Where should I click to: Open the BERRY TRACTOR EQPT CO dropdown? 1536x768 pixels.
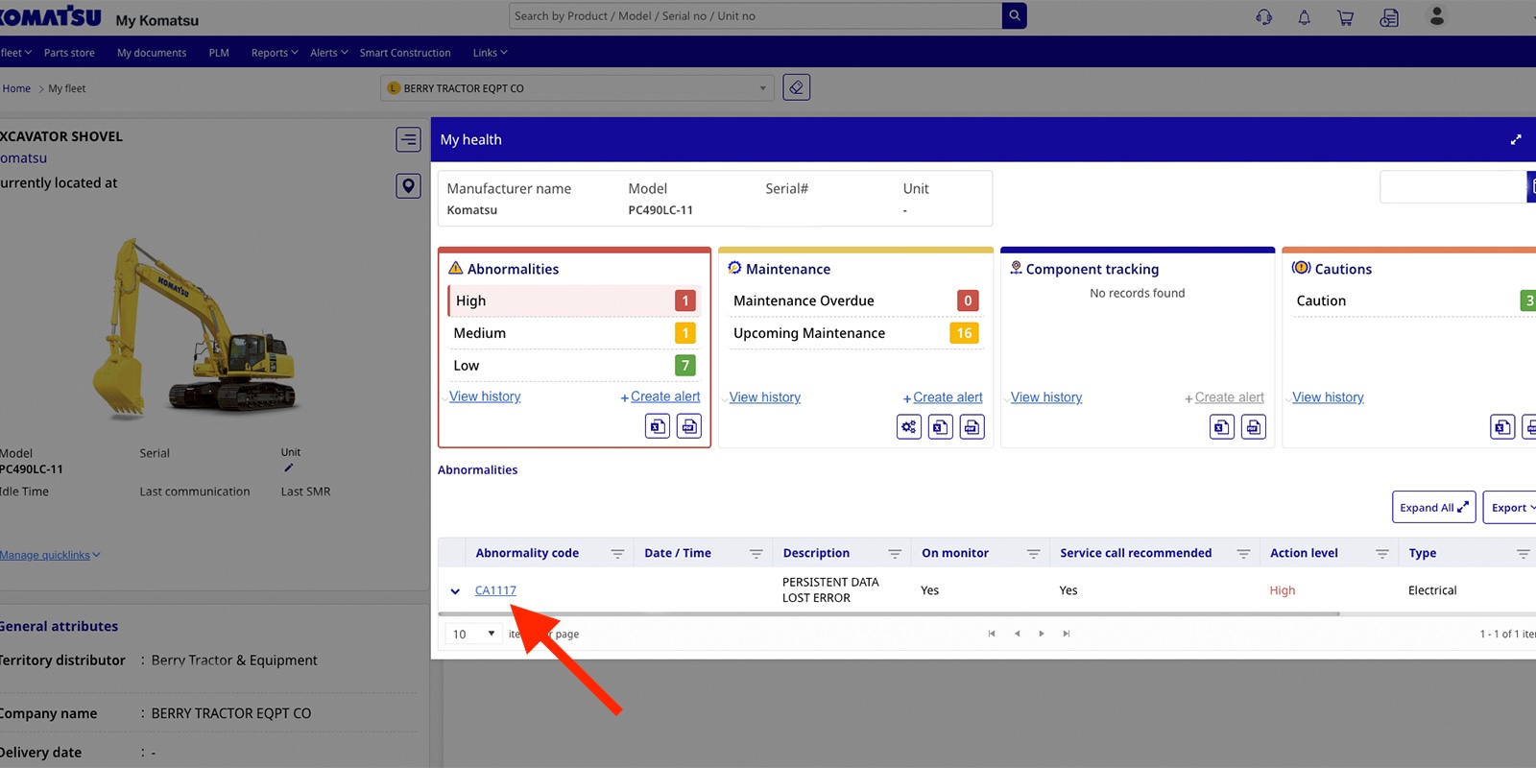click(577, 88)
